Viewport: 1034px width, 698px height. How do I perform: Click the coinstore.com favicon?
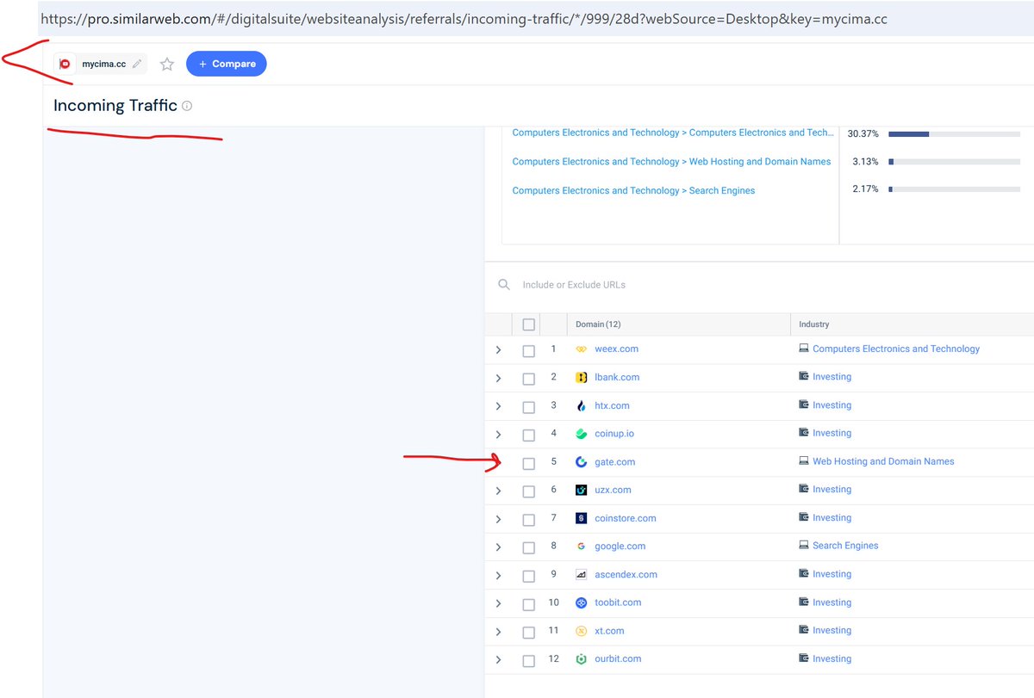581,518
